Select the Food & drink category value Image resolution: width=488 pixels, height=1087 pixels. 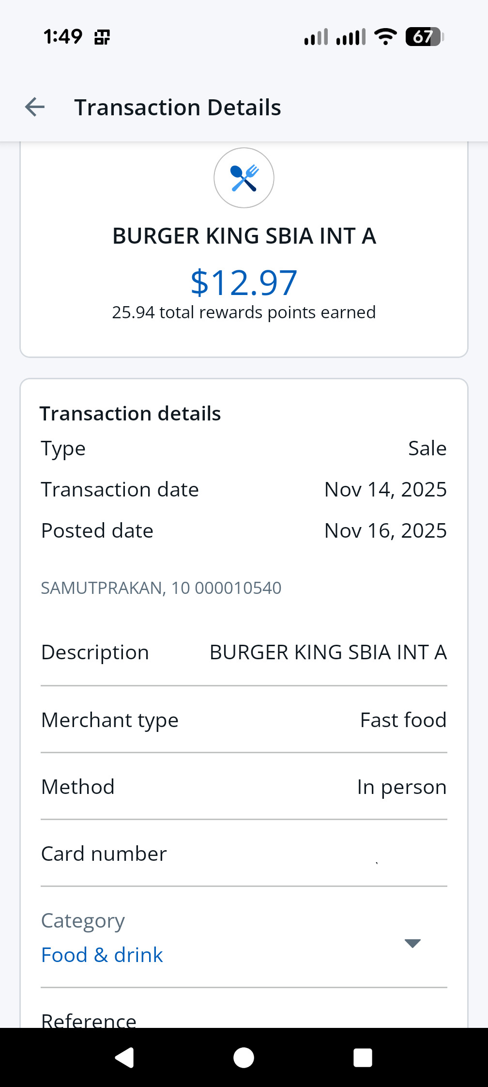click(x=102, y=955)
